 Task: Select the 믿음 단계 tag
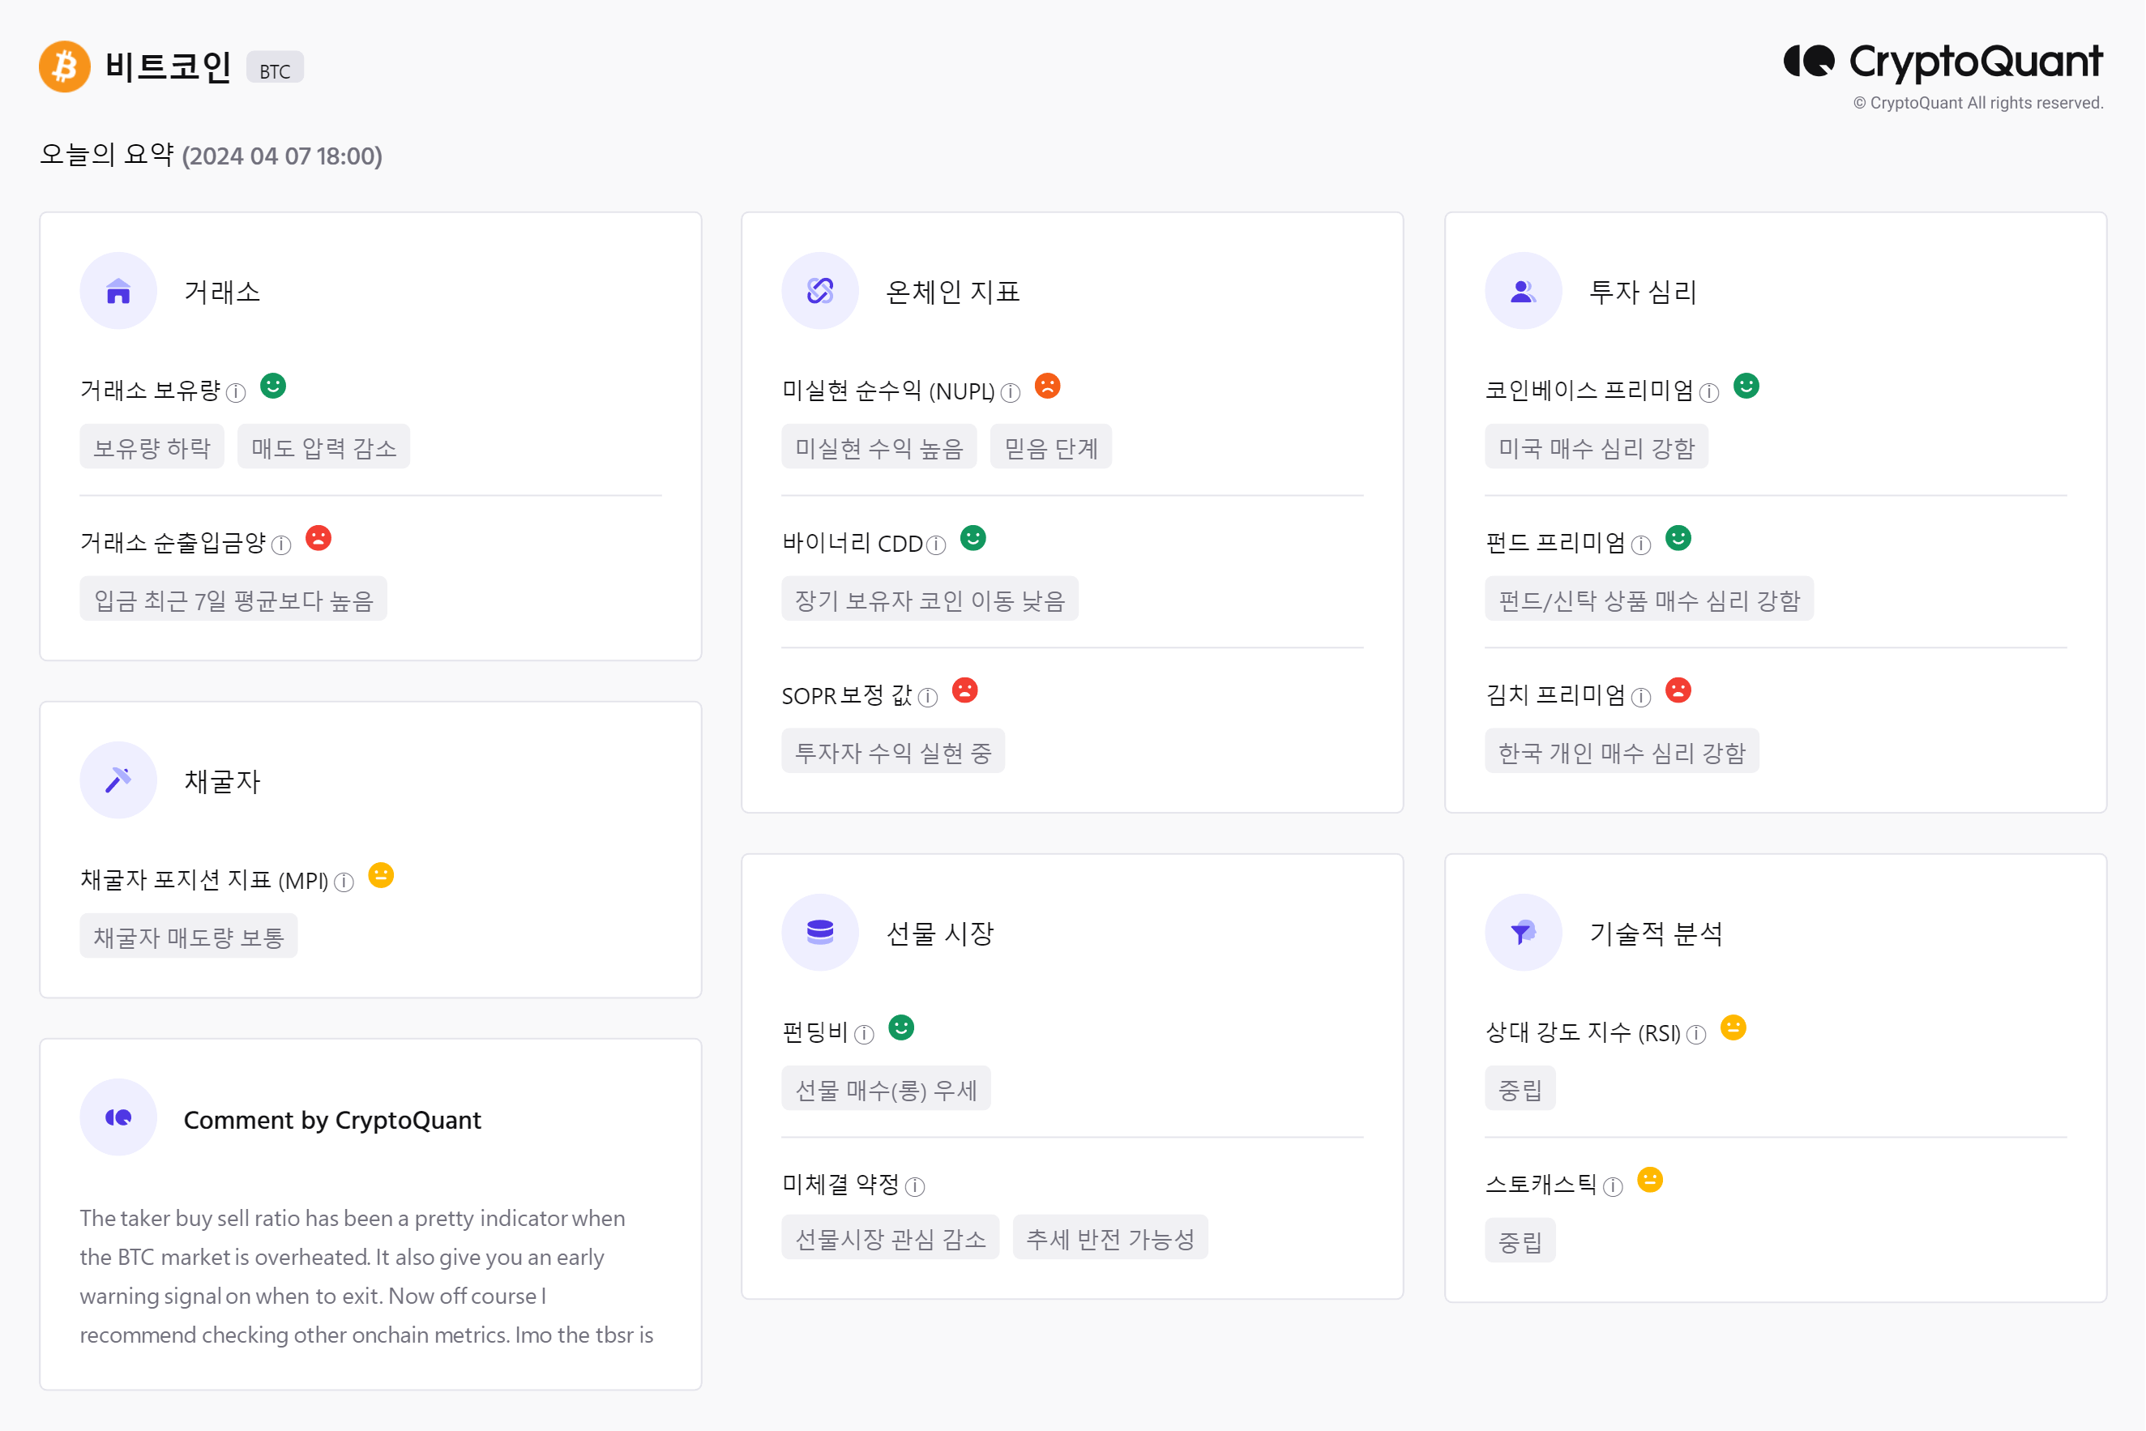click(x=1052, y=447)
